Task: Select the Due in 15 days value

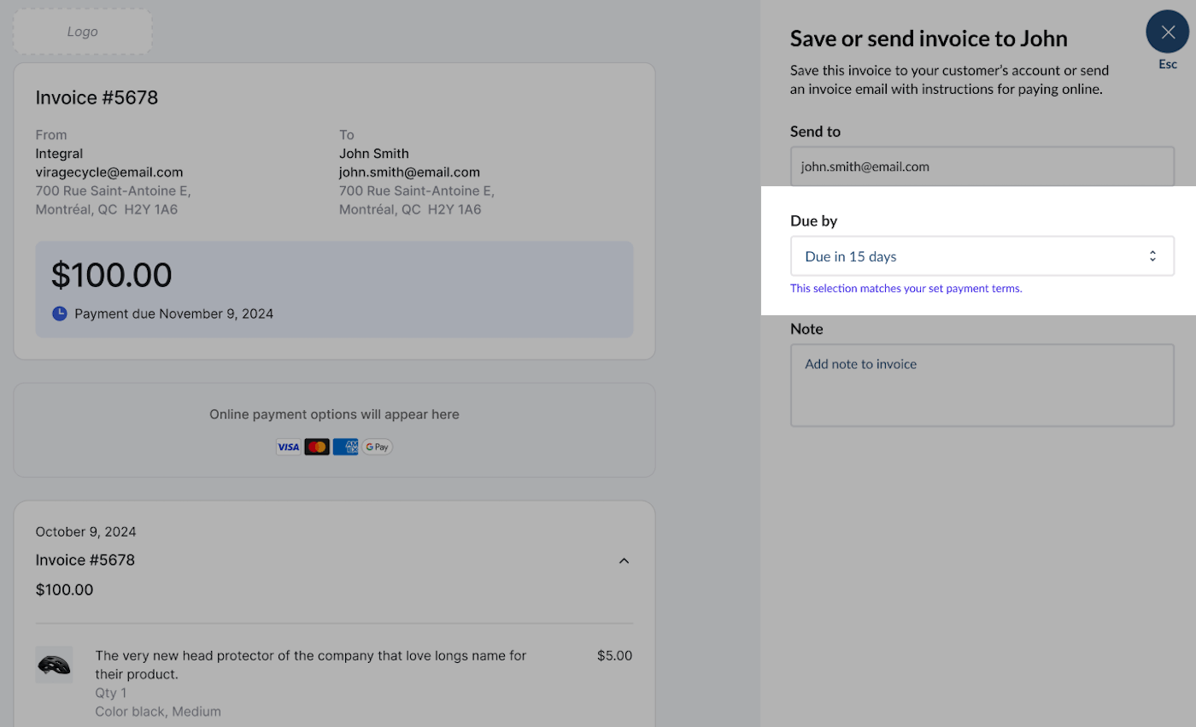Action: [851, 255]
